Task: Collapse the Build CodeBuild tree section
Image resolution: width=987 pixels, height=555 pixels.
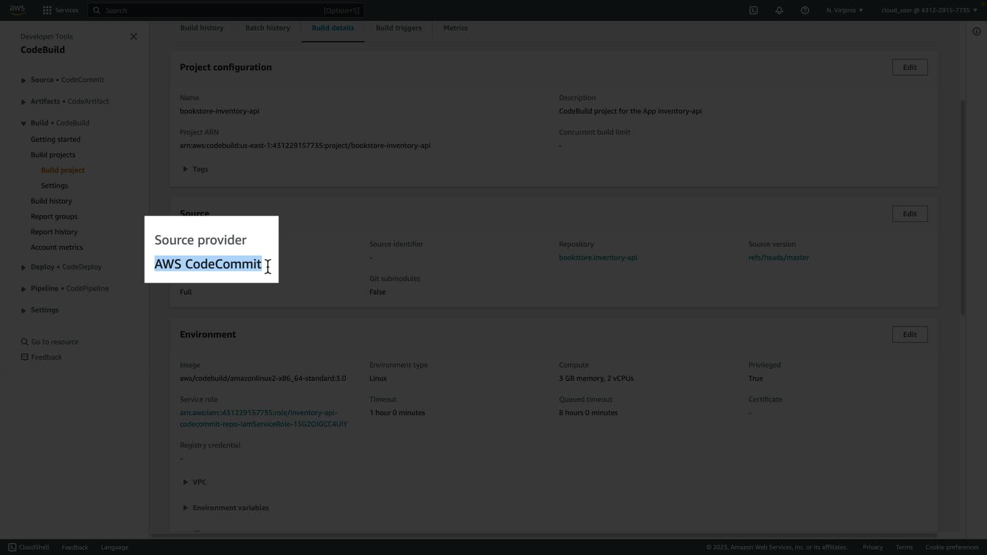Action: 24,123
